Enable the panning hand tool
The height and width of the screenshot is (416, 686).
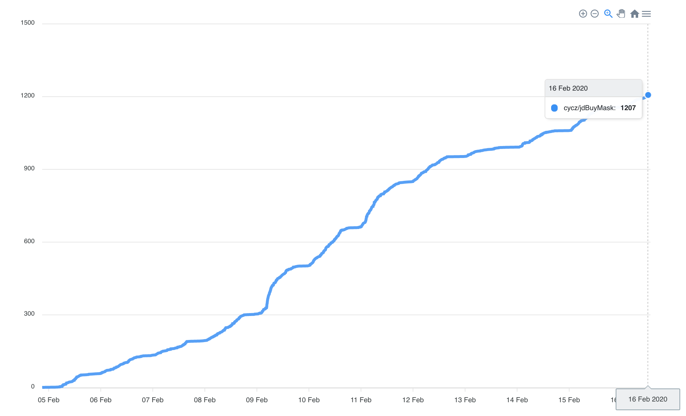click(x=621, y=14)
